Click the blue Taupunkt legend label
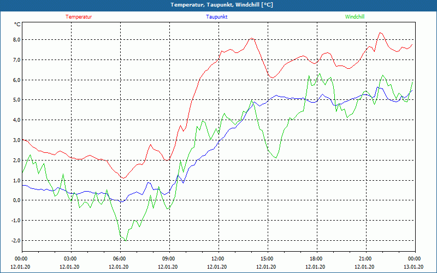437x273 pixels. [216, 17]
